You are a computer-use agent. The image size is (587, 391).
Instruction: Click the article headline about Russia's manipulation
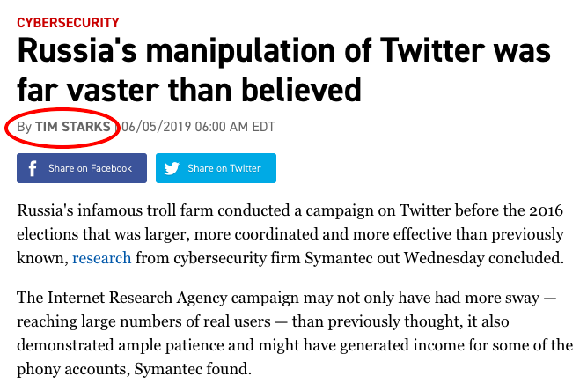pos(283,70)
